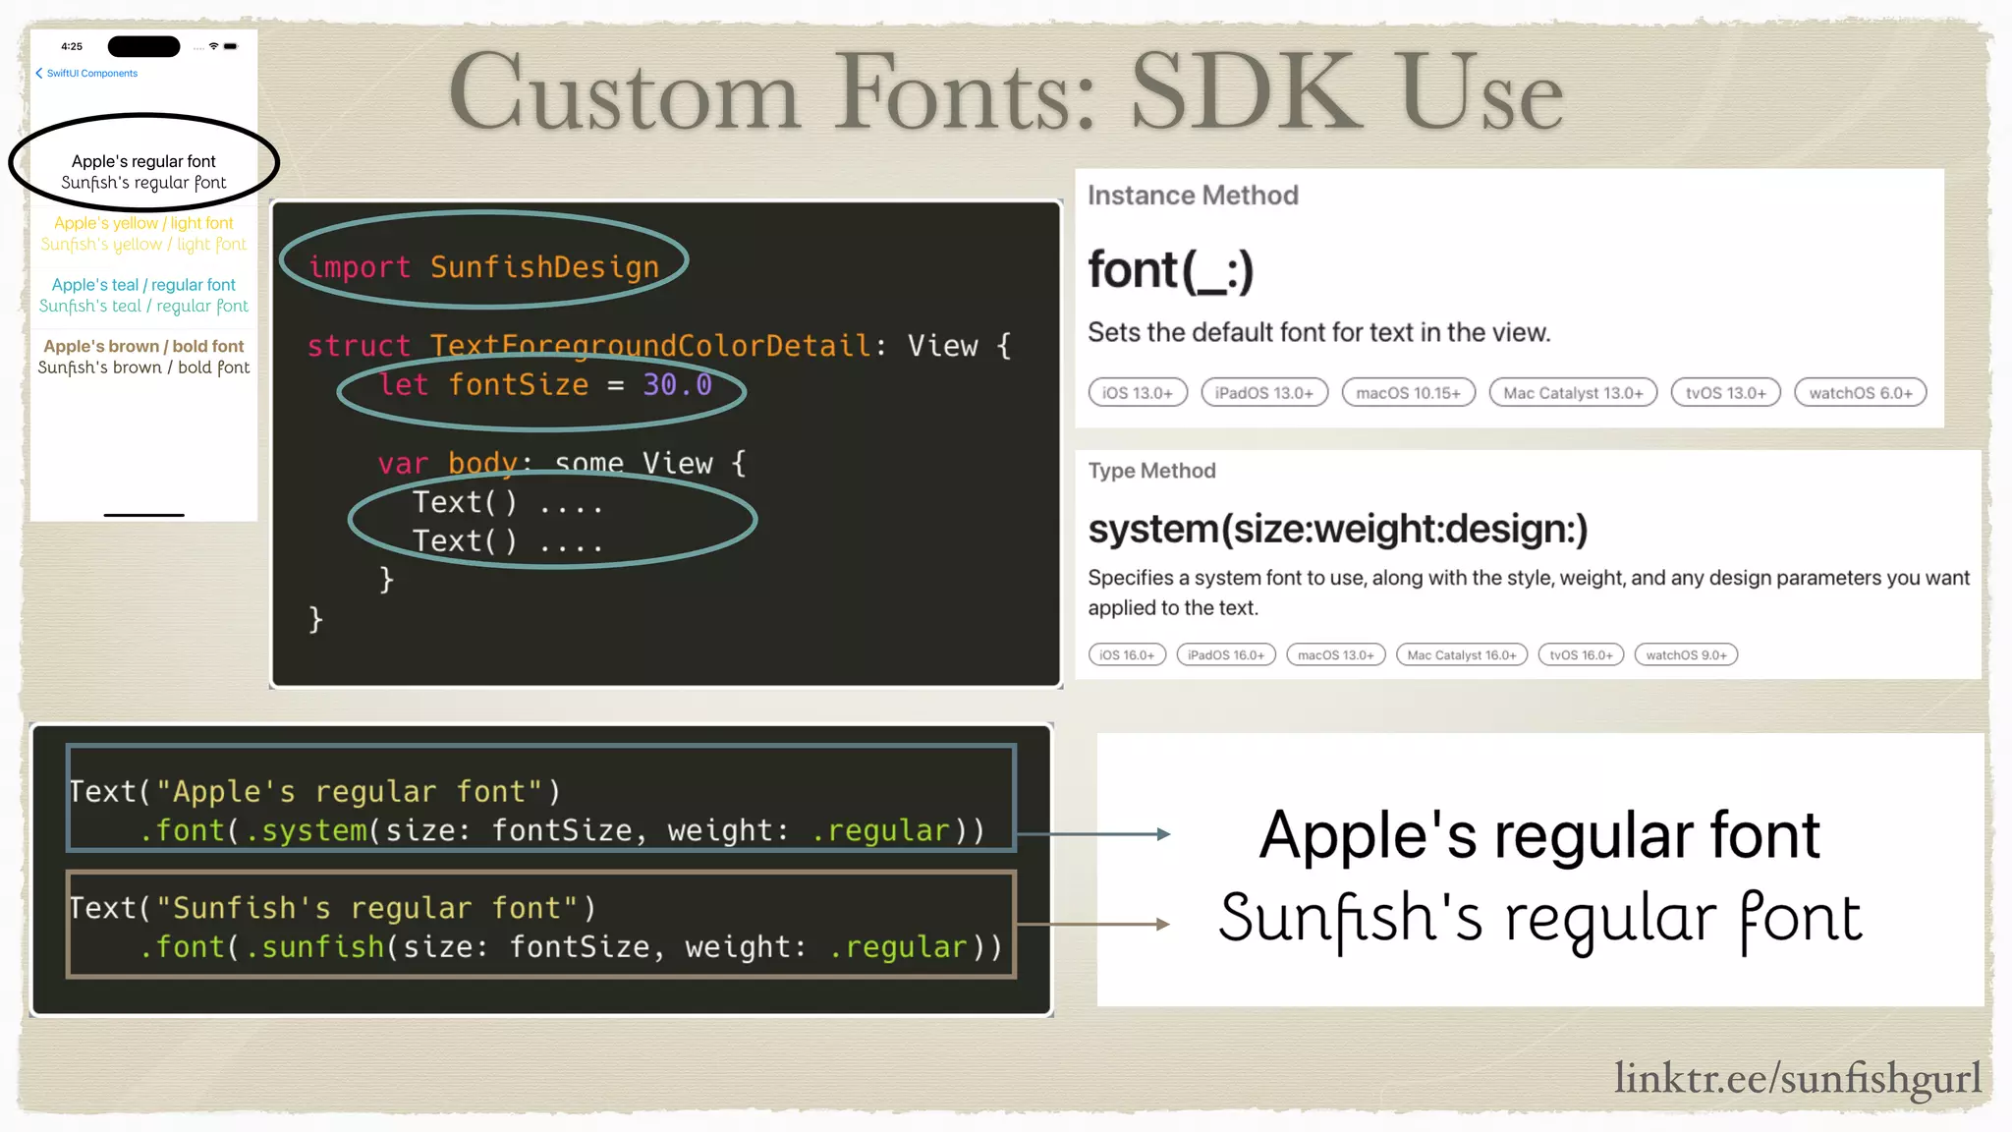Click Text("Sunfish's regular font") code line
Viewport: 2012px width, 1132px height.
point(333,908)
